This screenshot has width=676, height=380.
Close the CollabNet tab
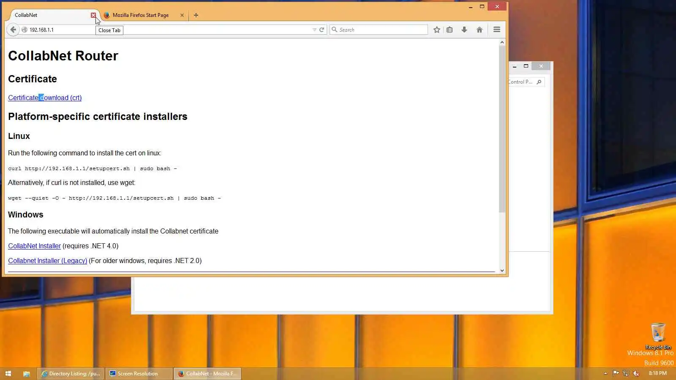(x=93, y=15)
